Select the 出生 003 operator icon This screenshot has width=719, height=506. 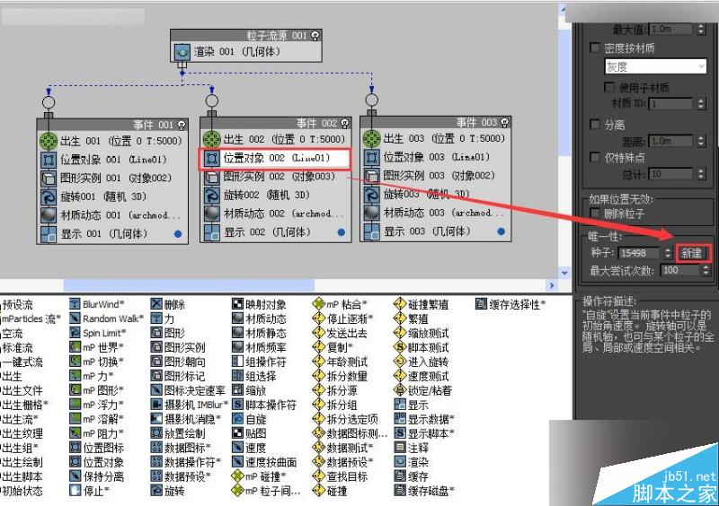click(x=372, y=138)
